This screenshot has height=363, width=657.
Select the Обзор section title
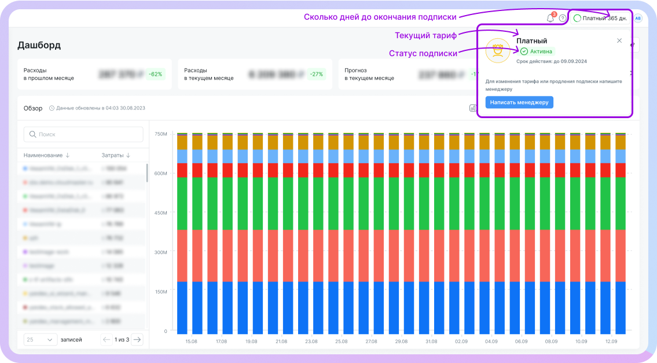coord(32,108)
